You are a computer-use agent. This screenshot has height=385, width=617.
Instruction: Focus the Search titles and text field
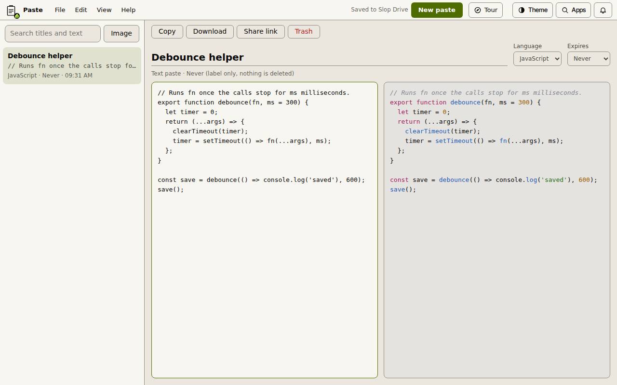tap(53, 34)
